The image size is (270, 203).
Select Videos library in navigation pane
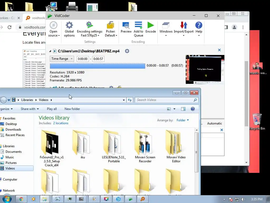coord(17,168)
